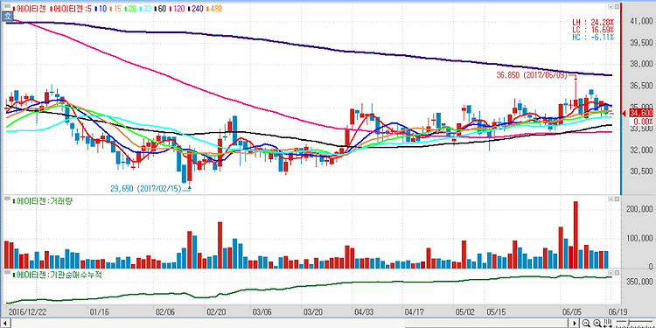Click the 32,000 price axis label

coord(640,150)
